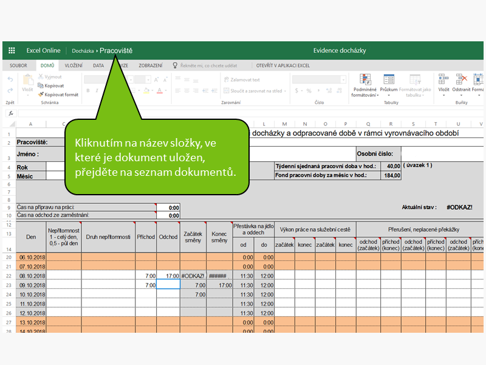This screenshot has height=365, width=486.
Task: Click the Pracoviště folder link
Action: pos(116,50)
